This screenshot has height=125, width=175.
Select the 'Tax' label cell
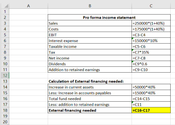[x=90, y=52]
